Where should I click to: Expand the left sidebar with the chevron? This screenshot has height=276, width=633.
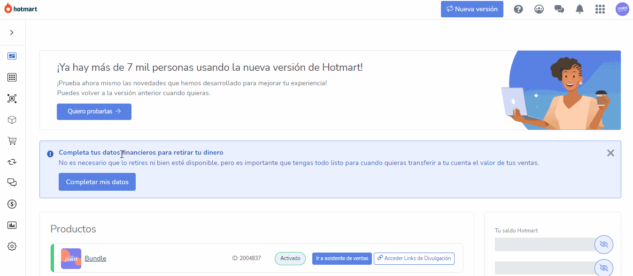click(x=12, y=32)
